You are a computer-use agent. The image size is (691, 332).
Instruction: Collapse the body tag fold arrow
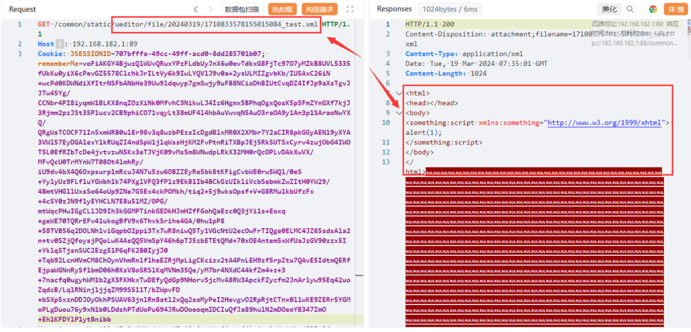pos(399,113)
